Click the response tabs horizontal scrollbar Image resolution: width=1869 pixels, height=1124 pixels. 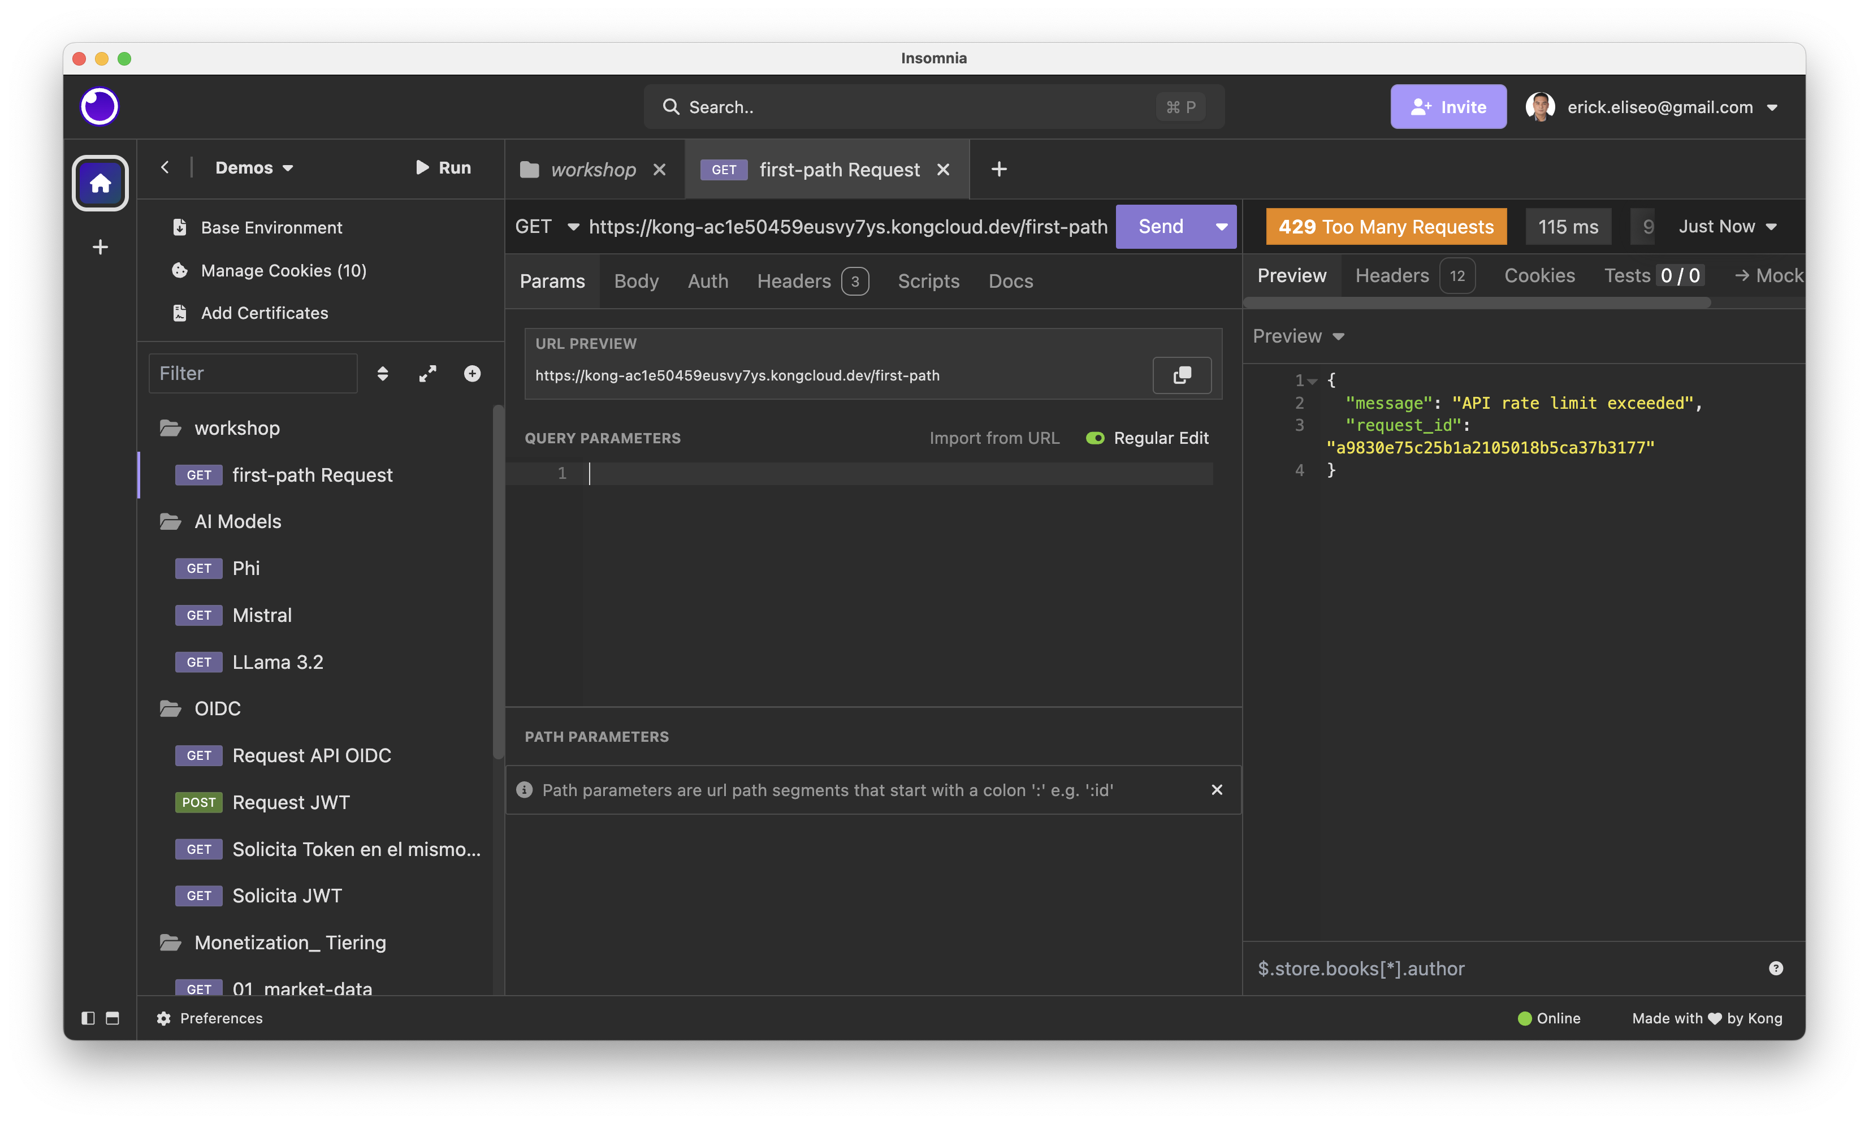coord(1477,302)
